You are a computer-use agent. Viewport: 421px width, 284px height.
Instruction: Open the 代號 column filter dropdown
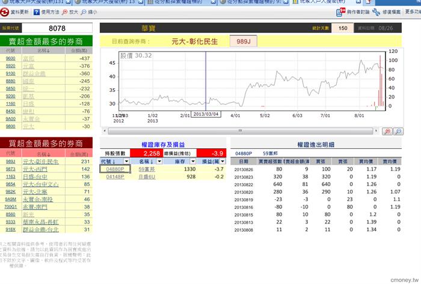pyautogui.click(x=126, y=162)
